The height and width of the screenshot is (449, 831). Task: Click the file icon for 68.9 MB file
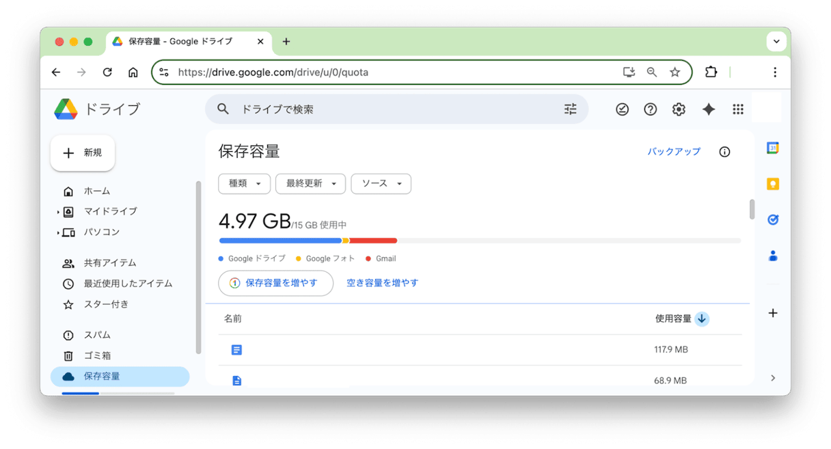(236, 381)
